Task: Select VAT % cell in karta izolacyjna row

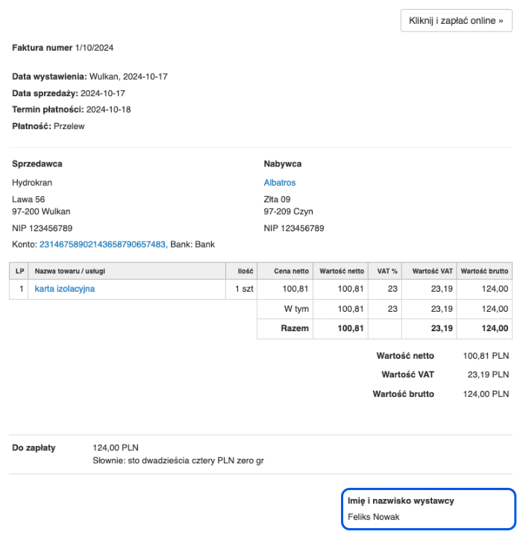Action: click(x=385, y=289)
